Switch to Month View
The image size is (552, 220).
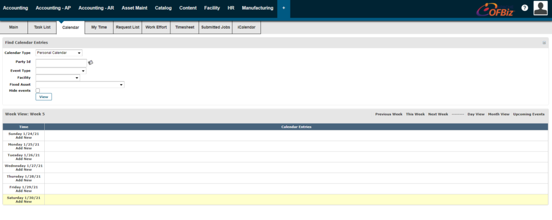(x=499, y=114)
